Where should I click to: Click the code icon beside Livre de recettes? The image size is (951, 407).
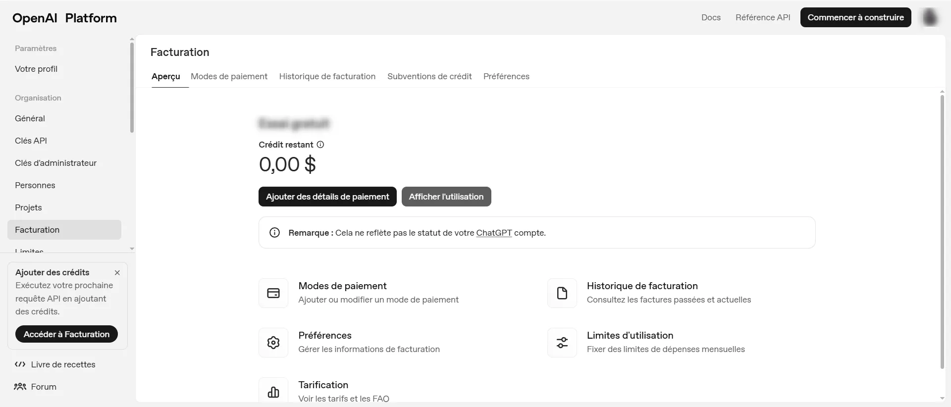coord(20,364)
